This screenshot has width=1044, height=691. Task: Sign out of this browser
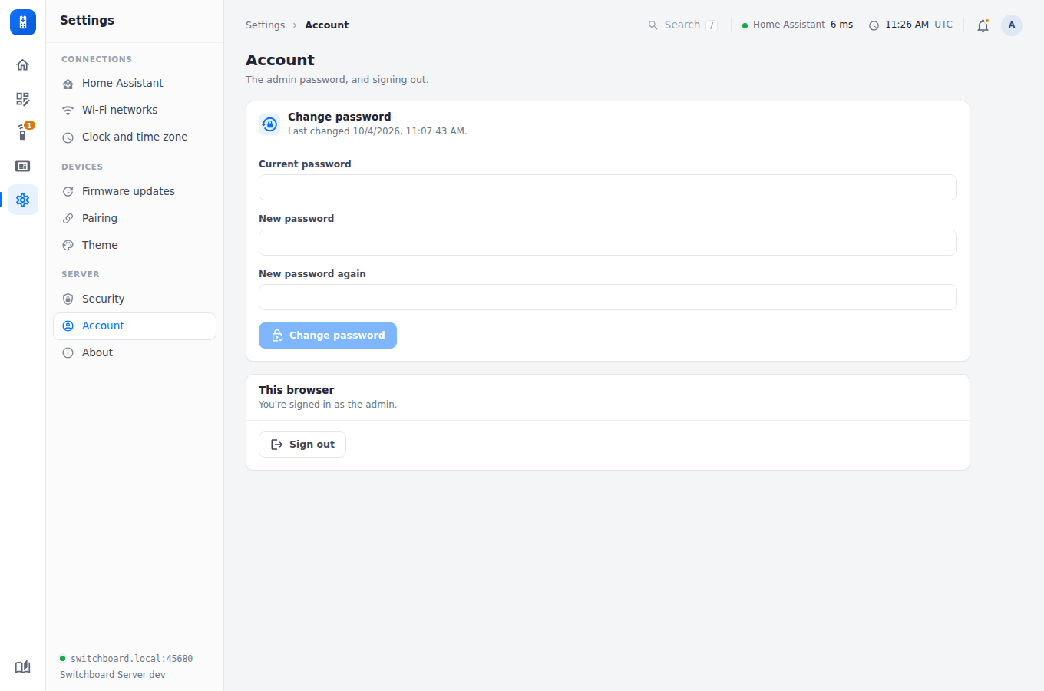302,445
